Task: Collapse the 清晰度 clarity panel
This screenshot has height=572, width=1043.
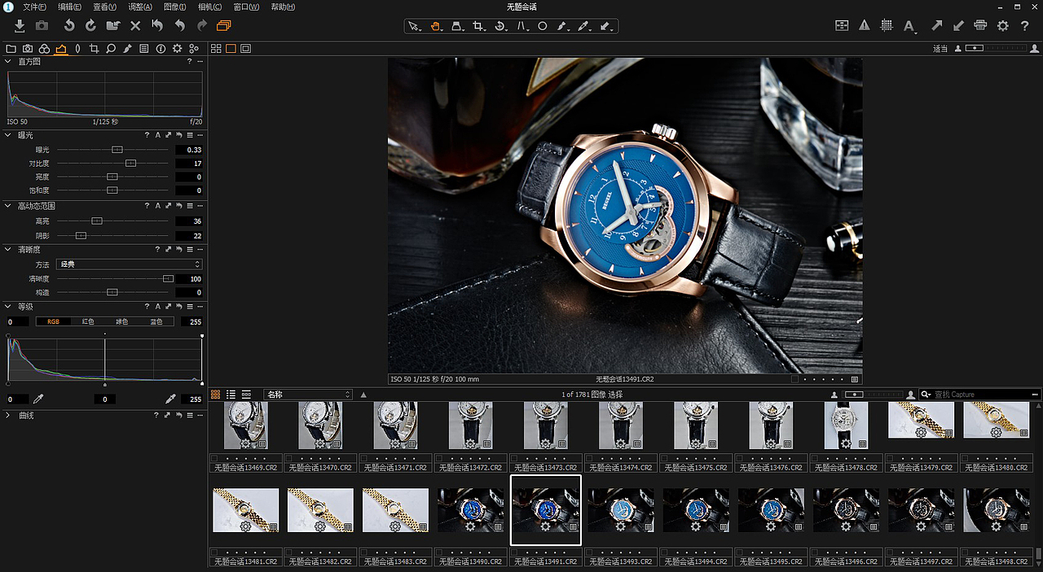Action: (8, 250)
